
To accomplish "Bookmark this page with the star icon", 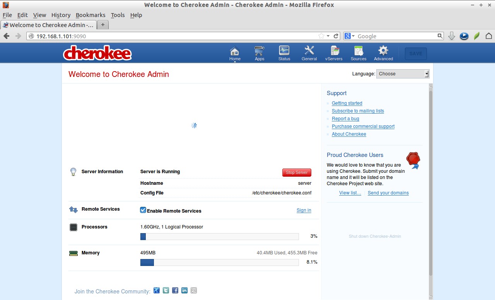I will point(321,36).
